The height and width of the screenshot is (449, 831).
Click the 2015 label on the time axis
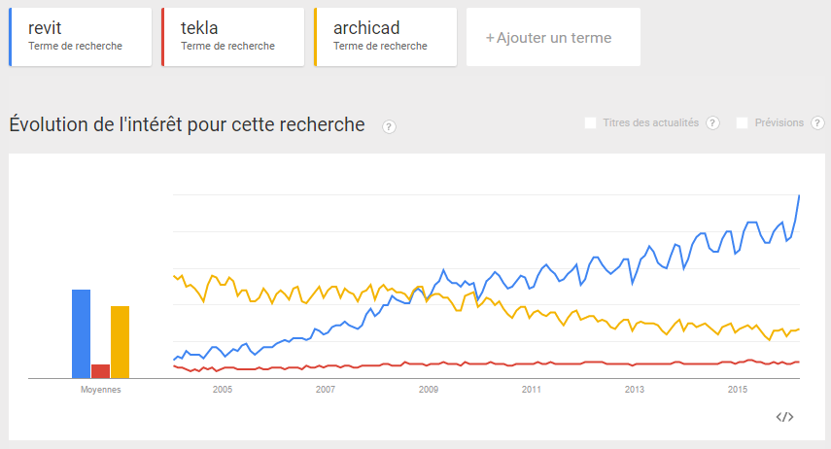(738, 390)
